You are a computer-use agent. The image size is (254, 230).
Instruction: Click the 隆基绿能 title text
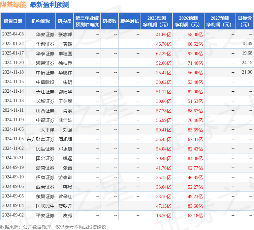[x=13, y=5]
